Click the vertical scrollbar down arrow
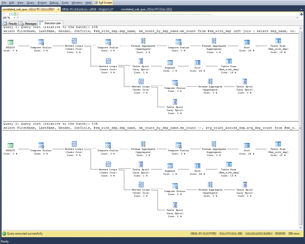Image resolution: width=305 pixels, height=244 pixels. pos(301,227)
